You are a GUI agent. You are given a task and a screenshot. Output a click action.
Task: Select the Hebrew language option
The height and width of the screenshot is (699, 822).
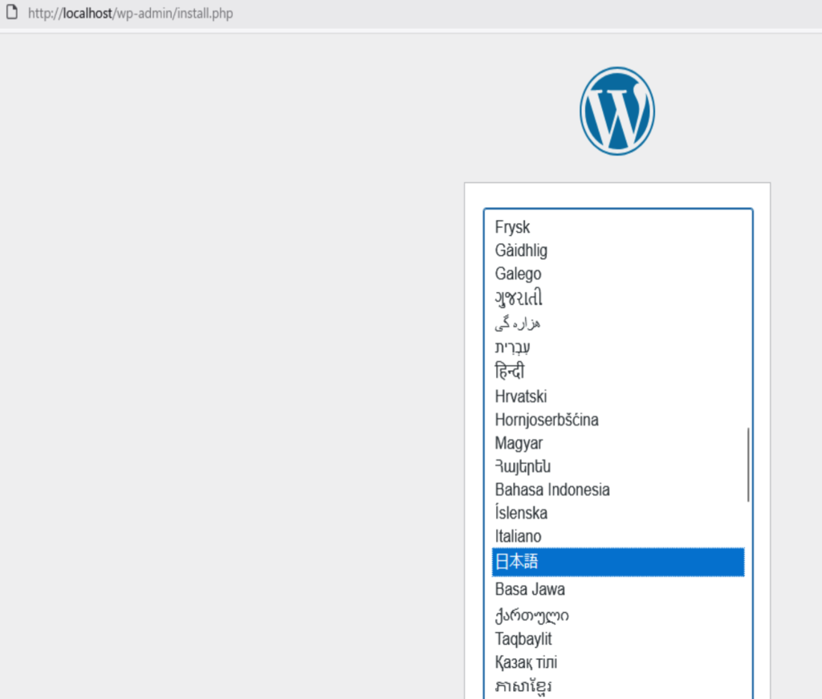pyautogui.click(x=512, y=347)
